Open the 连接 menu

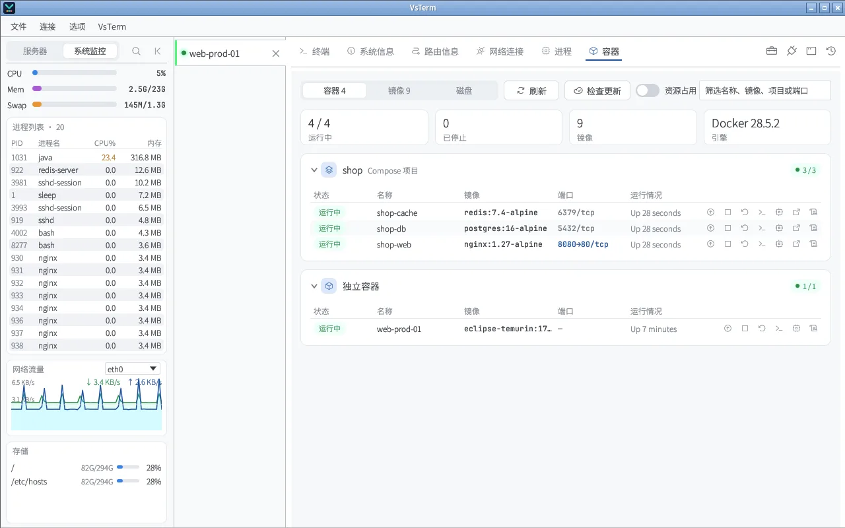pyautogui.click(x=48, y=27)
